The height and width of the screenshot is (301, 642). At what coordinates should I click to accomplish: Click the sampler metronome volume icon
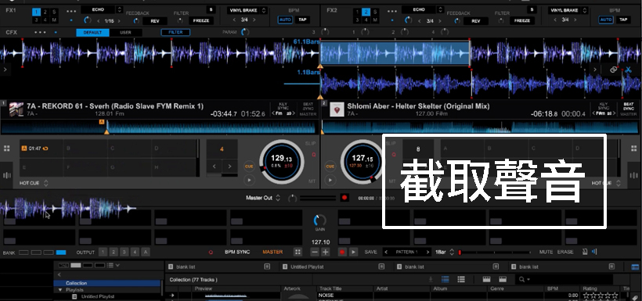click(x=594, y=252)
